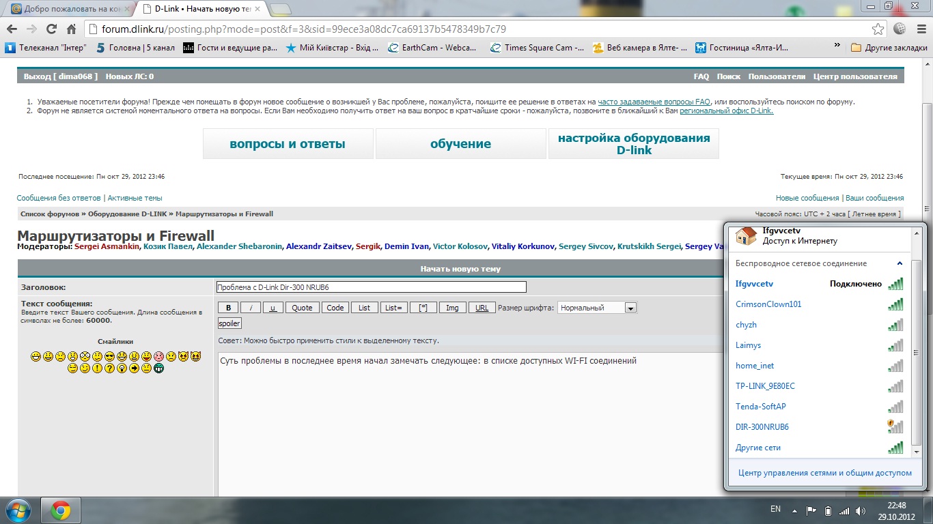Open the volume speaker tray icon

point(862,510)
